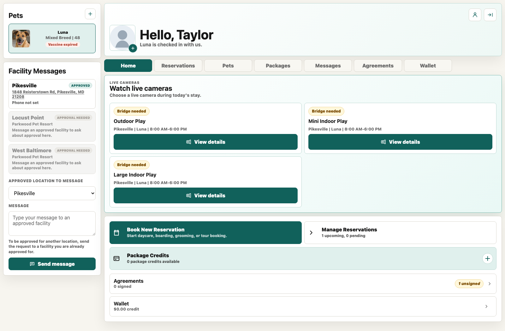Open the Reservations tab
Viewport: 505px width, 331px height.
coord(178,66)
